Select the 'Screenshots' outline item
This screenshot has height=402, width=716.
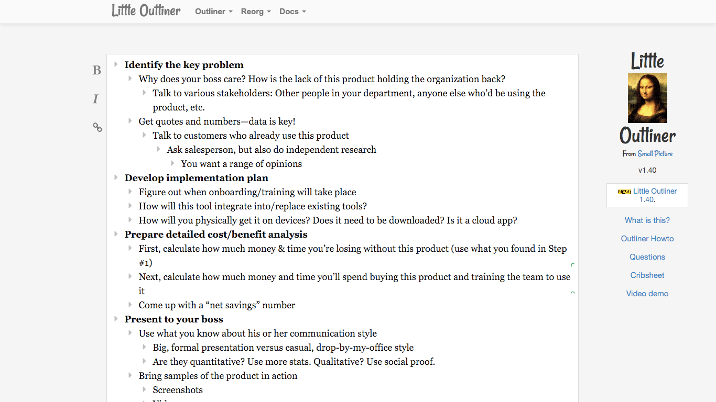pyautogui.click(x=178, y=390)
